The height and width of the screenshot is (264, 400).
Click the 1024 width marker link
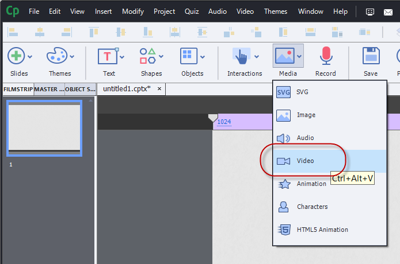pos(224,122)
